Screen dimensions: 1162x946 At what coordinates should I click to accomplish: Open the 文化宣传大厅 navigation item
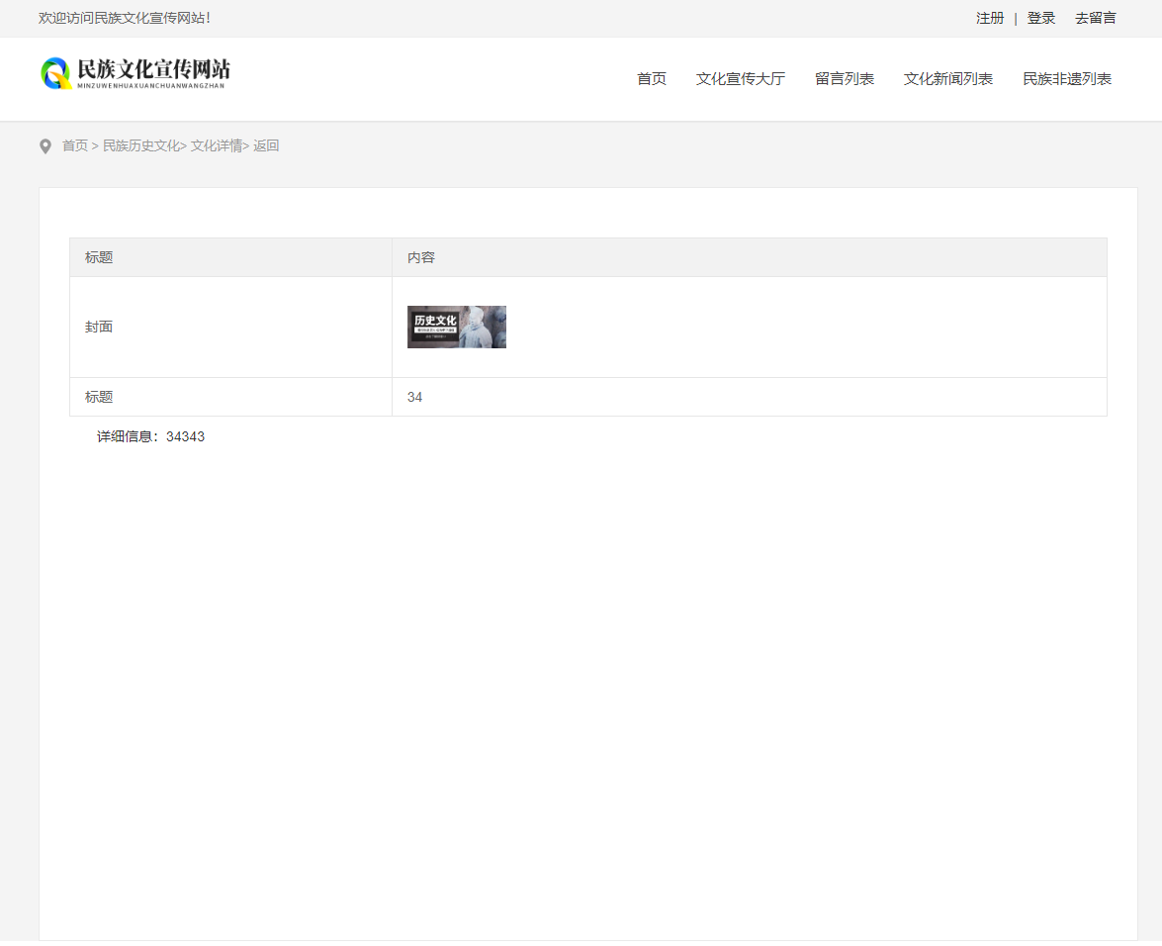[740, 79]
